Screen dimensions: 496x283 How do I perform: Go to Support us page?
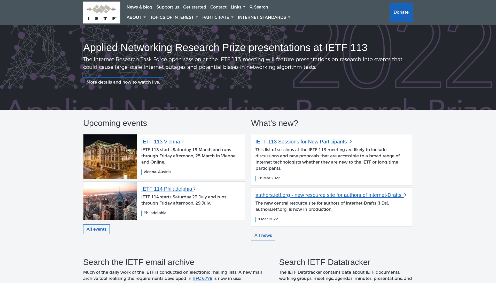pos(168,7)
